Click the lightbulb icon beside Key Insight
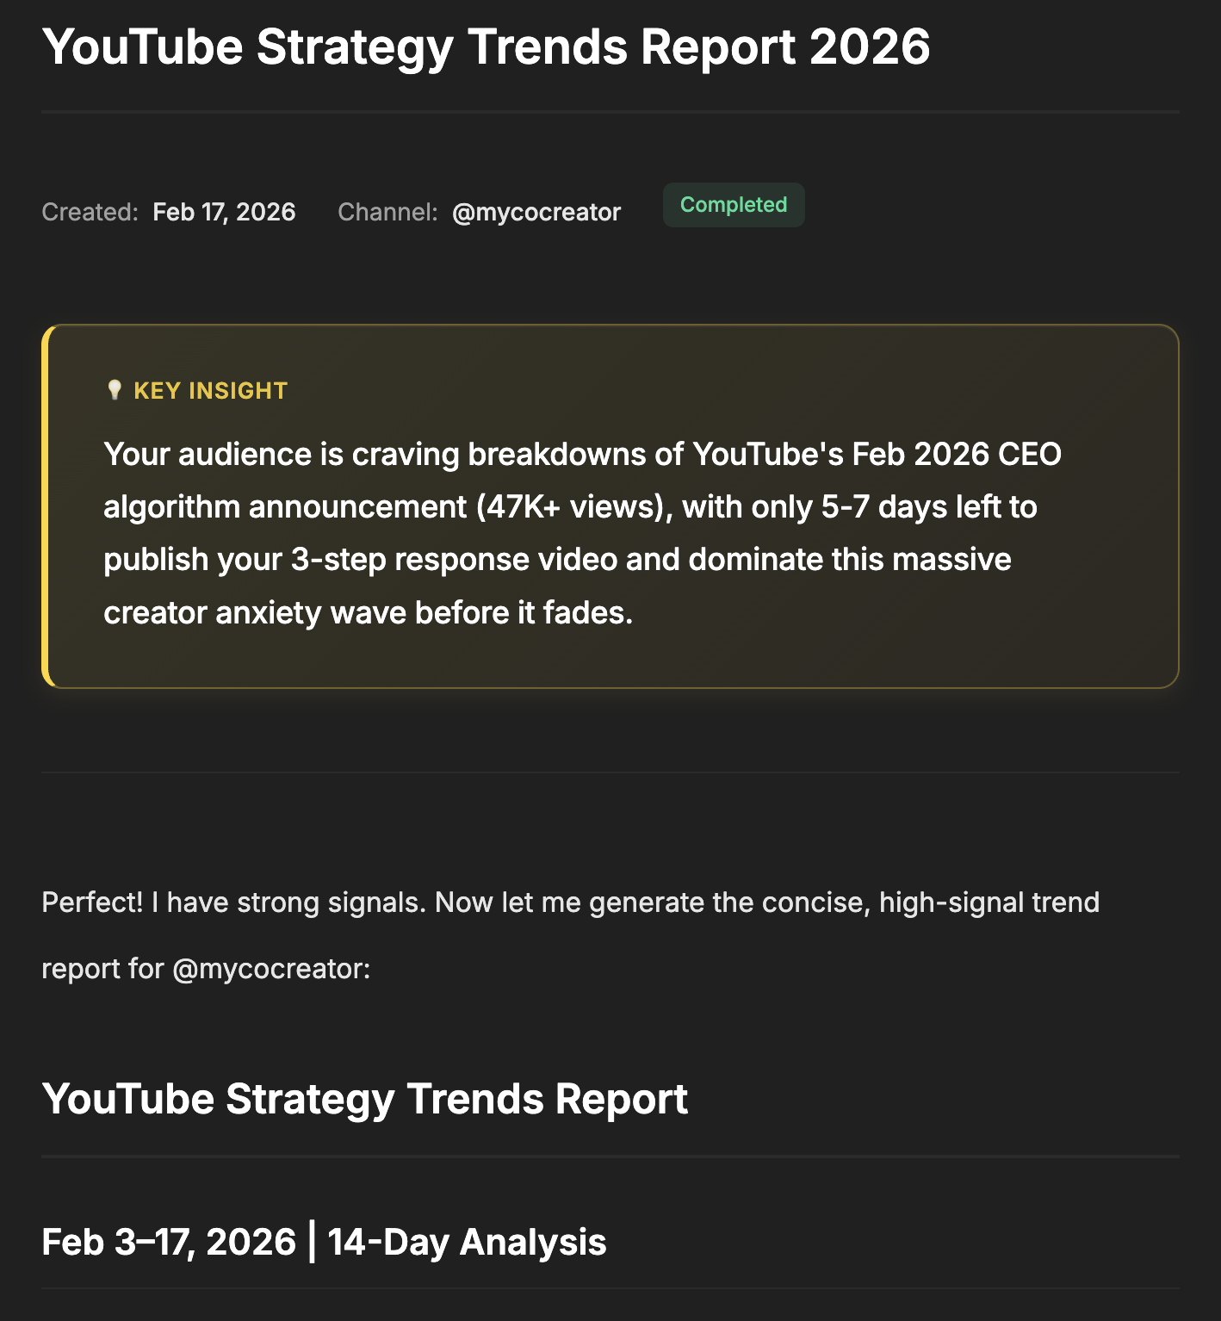Viewport: 1221px width, 1321px height. (115, 390)
